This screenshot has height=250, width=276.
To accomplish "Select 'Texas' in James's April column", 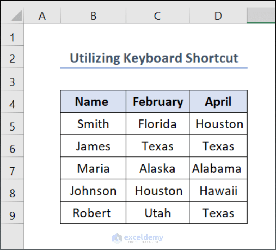I will (218, 146).
